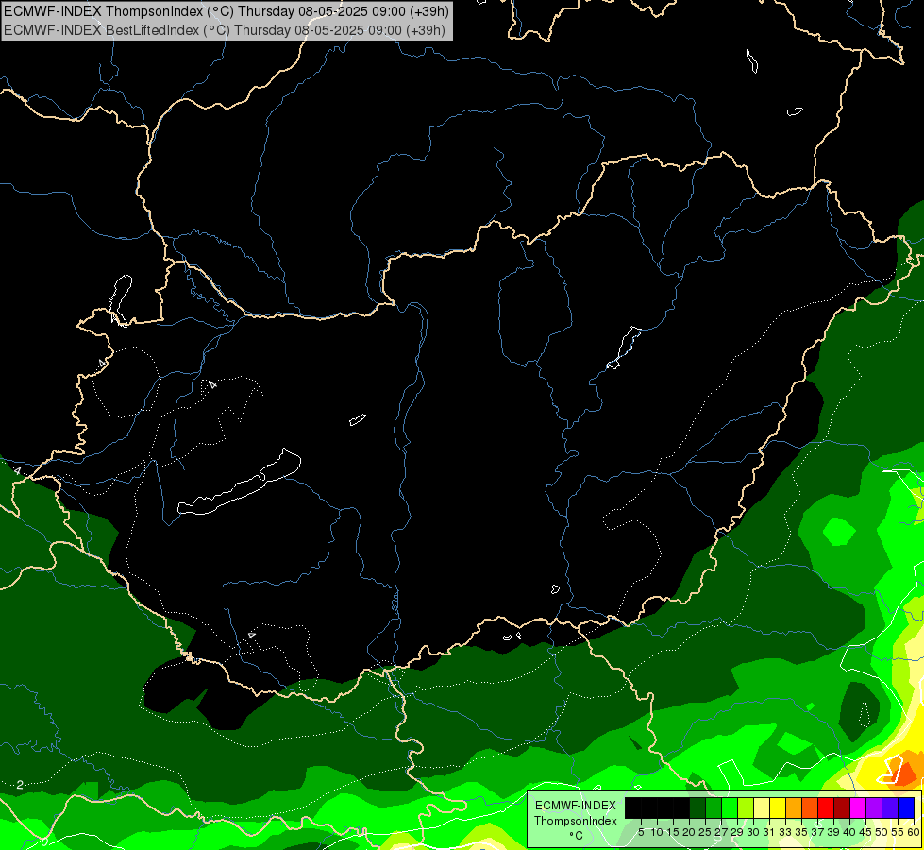Screen dimensions: 924x850
Task: Click legend scale value 30
Action: 754,832
